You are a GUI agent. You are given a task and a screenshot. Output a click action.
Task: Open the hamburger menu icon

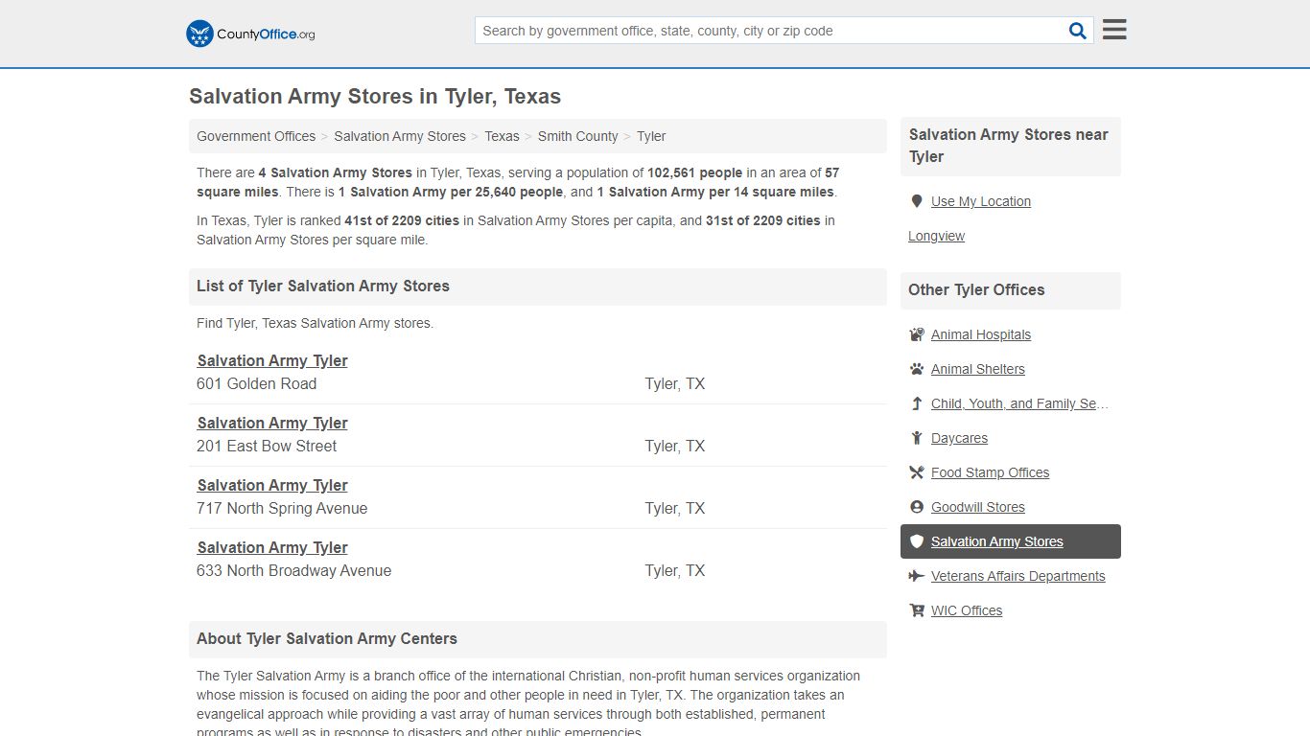[1114, 30]
